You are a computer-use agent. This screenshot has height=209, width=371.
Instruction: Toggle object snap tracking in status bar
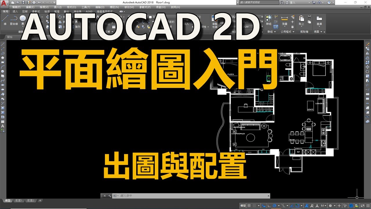click(x=292, y=205)
